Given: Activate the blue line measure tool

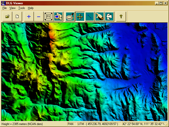Looking at the screenshot, I should pos(89,17).
